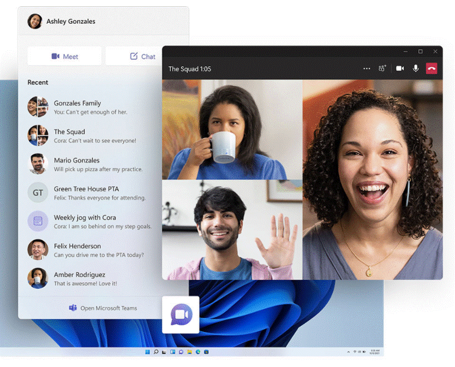Open the Windows Start menu
The width and height of the screenshot is (455, 367).
coord(147,352)
